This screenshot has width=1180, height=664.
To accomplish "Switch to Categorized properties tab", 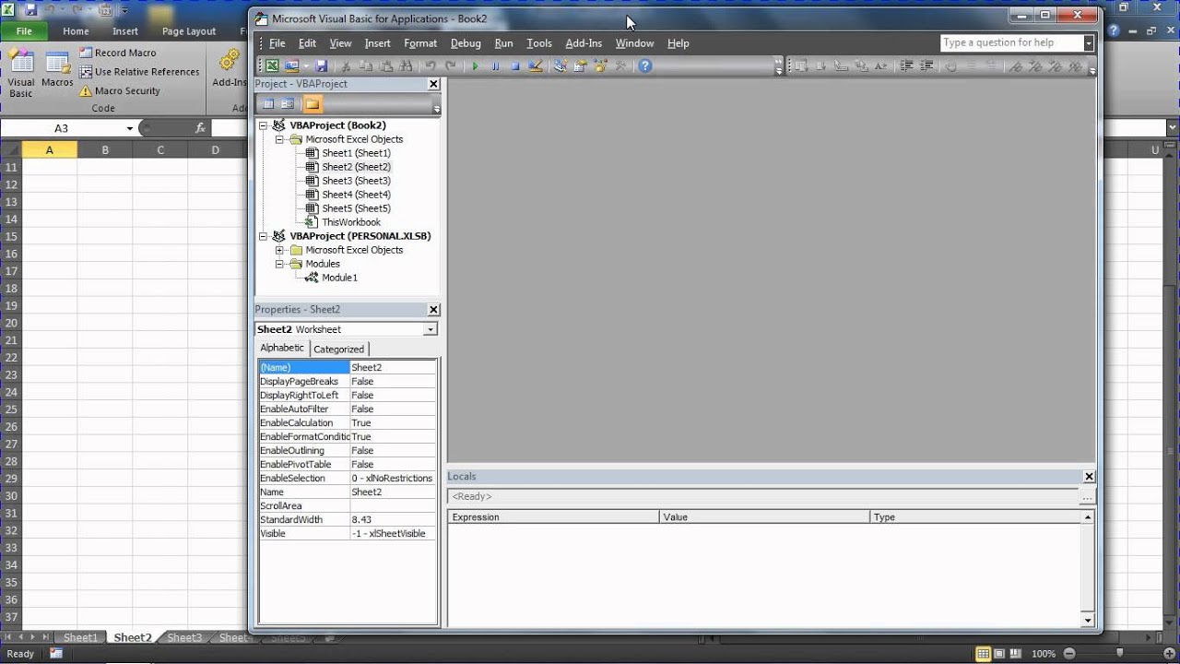I will click(x=338, y=349).
